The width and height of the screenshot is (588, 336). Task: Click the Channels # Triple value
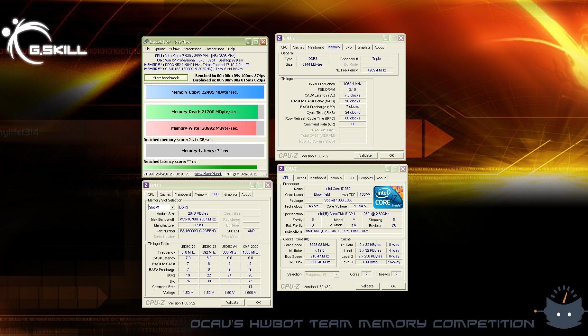(376, 59)
